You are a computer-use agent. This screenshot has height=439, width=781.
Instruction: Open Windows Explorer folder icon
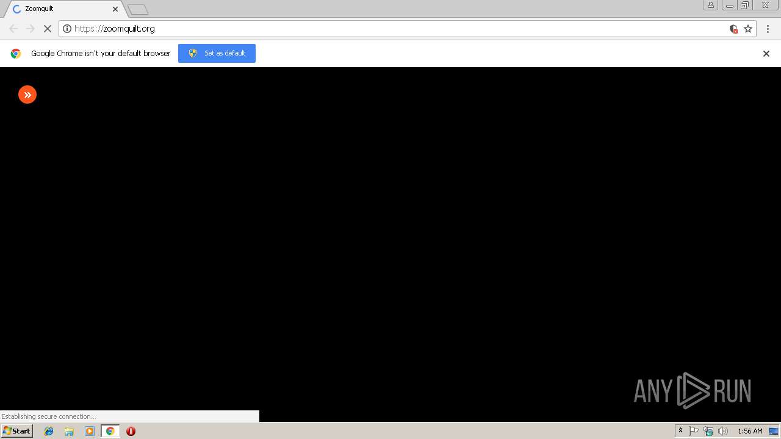pyautogui.click(x=69, y=431)
